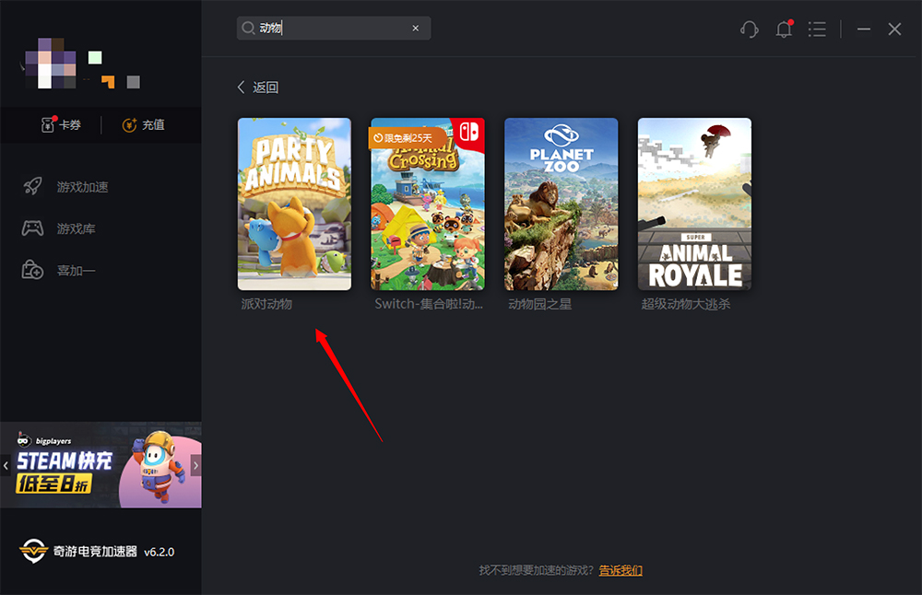Click the 充值 recharge coin icon

click(x=129, y=124)
